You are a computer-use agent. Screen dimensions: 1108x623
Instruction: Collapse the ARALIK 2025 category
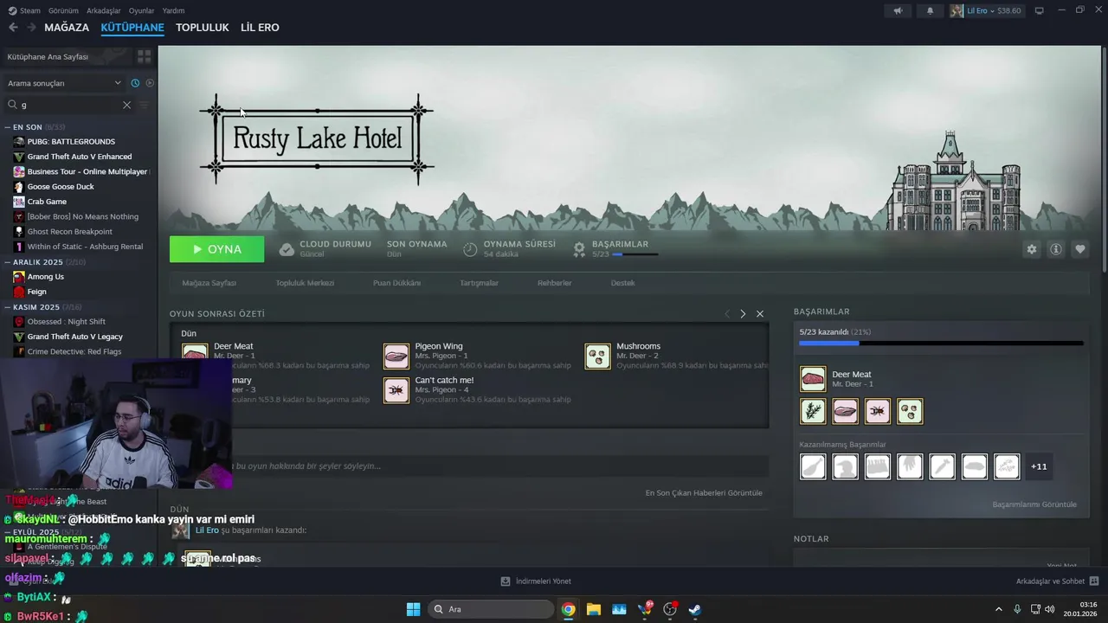7,262
